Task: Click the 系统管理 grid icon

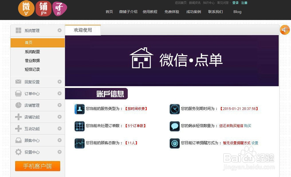Action: (x=18, y=30)
